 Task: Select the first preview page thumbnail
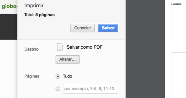click(179, 24)
